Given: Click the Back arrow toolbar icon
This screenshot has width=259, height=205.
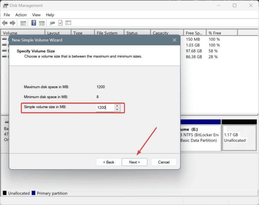Looking at the screenshot, I should pos(5,23).
